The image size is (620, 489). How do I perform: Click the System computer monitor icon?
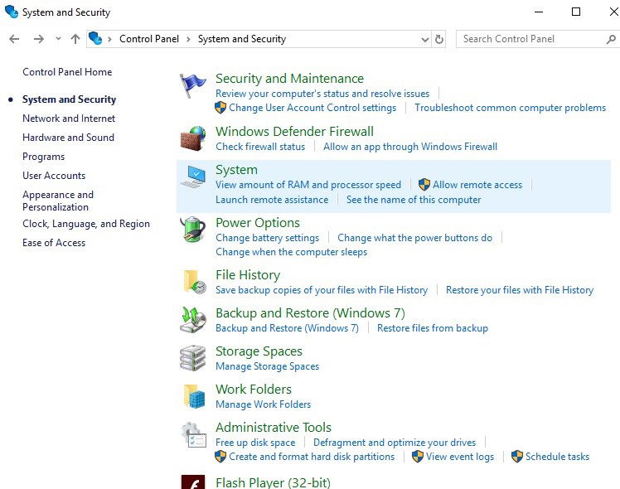pos(193,177)
